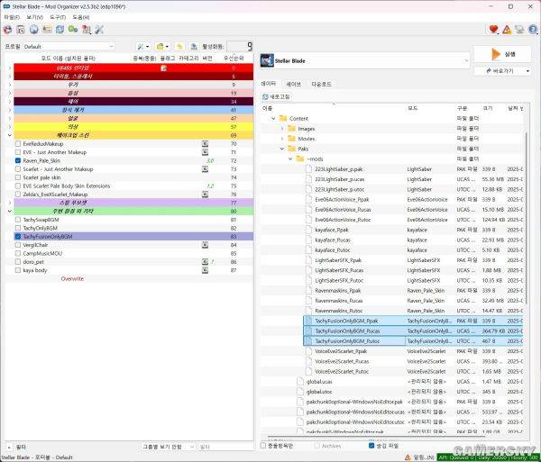Click the flag icon in VergilChair row

[205, 245]
